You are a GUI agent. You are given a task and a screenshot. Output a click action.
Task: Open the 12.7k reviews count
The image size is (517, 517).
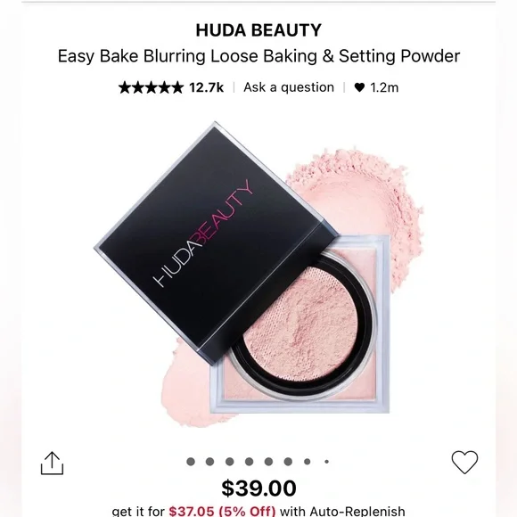tap(207, 87)
